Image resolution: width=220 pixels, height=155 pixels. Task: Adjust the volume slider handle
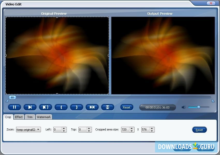199,107
